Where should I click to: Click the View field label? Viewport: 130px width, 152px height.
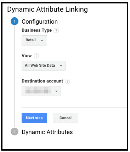pos(27,56)
